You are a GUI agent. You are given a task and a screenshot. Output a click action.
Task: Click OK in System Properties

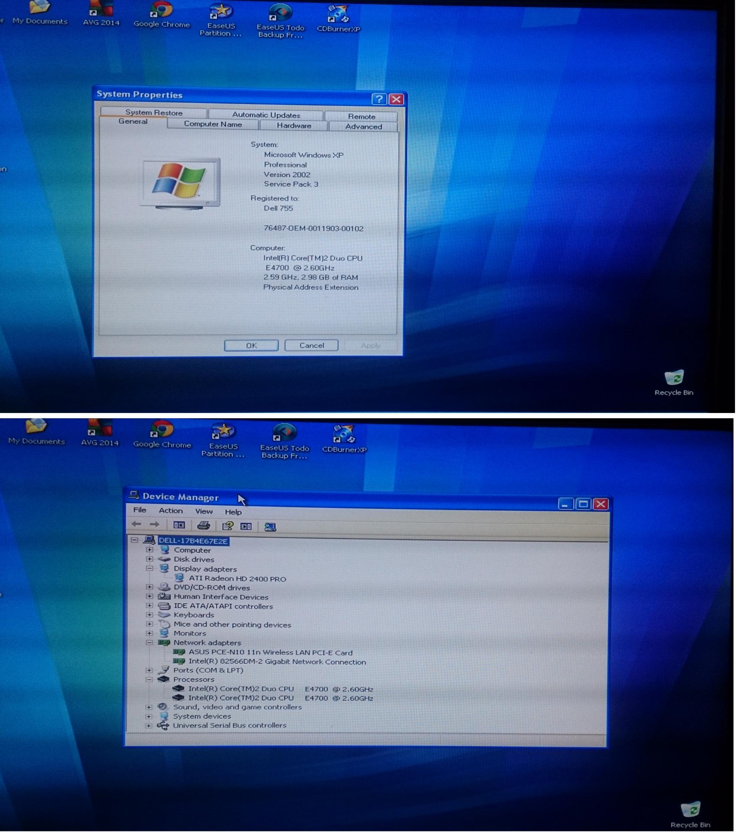click(251, 345)
